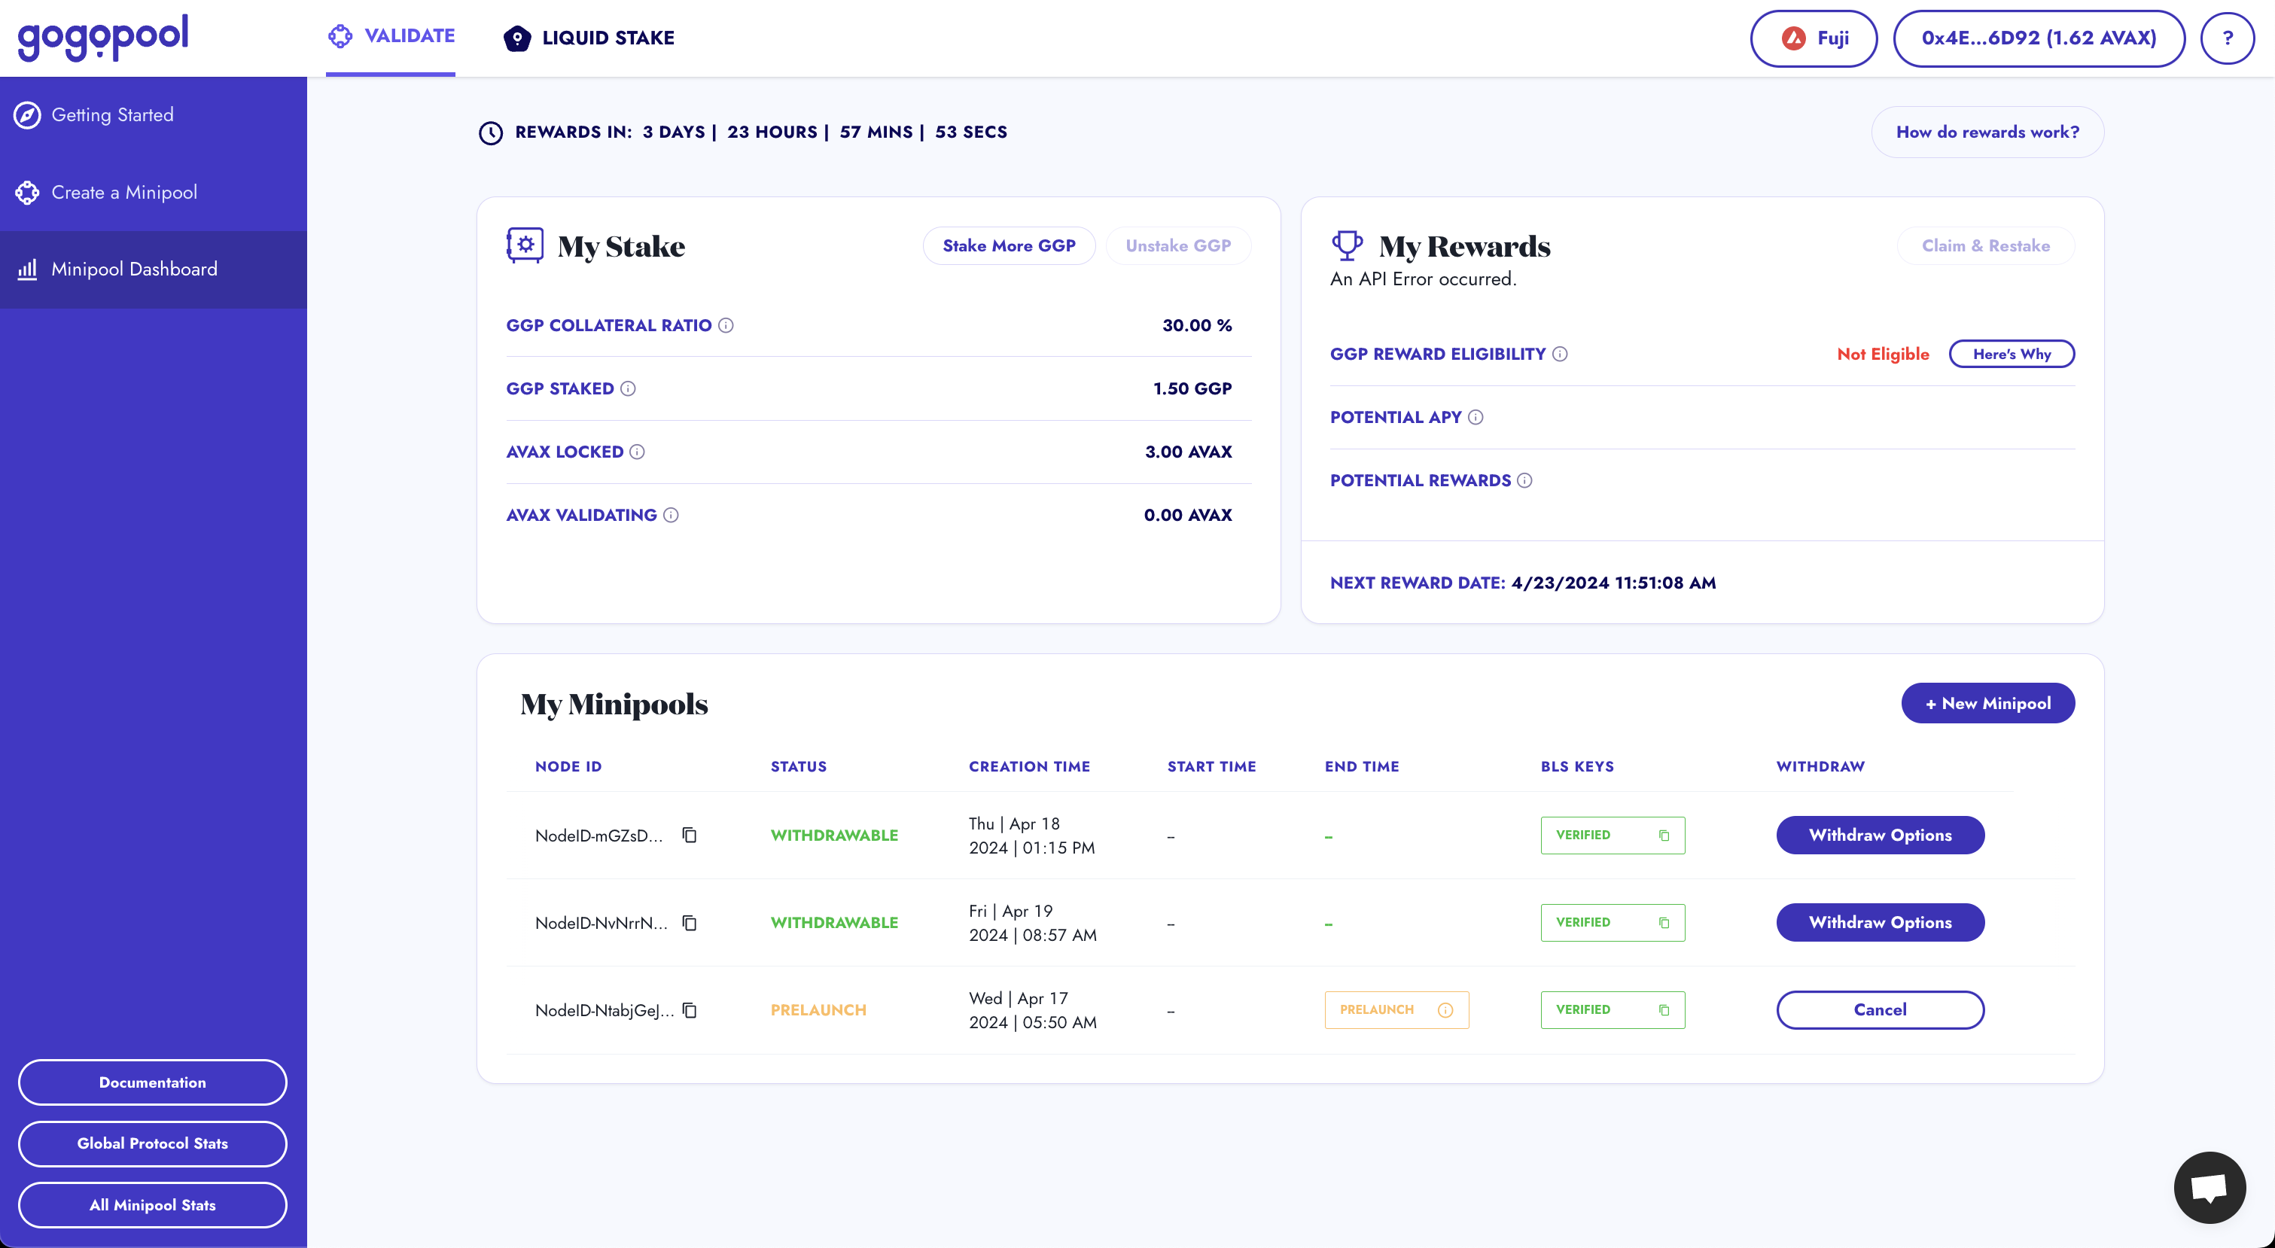Go to Getting Started page
This screenshot has width=2275, height=1248.
point(112,115)
